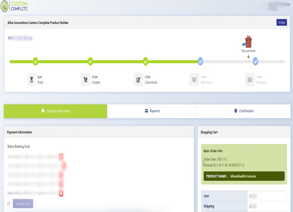This screenshot has height=212, width=293.
Task: Click the Start Order hourglass icon
Action: pos(31,80)
